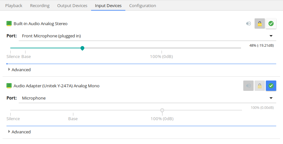Mute Built-in Audio Analog Stereo input
Screen dimensions: 283x144
pos(248,24)
